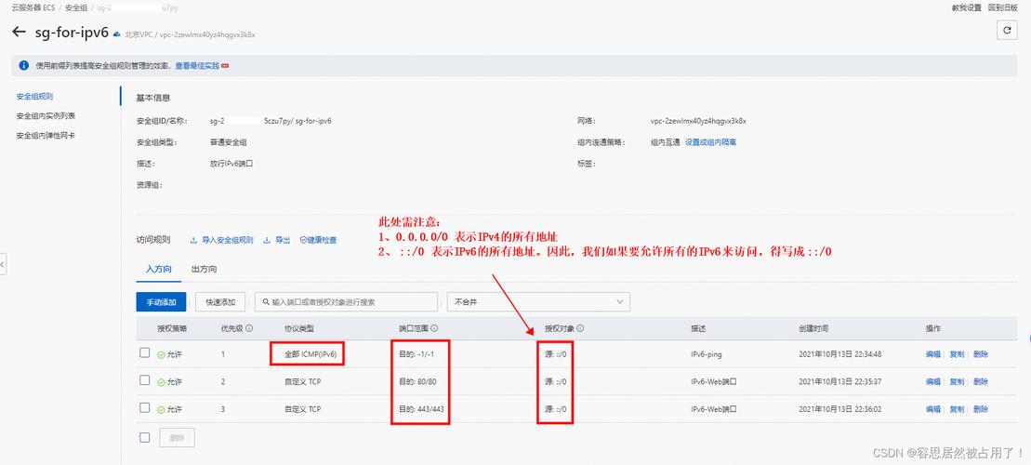Click the 删除 button below the table
Viewport: 1031px width, 465px height.
point(177,437)
